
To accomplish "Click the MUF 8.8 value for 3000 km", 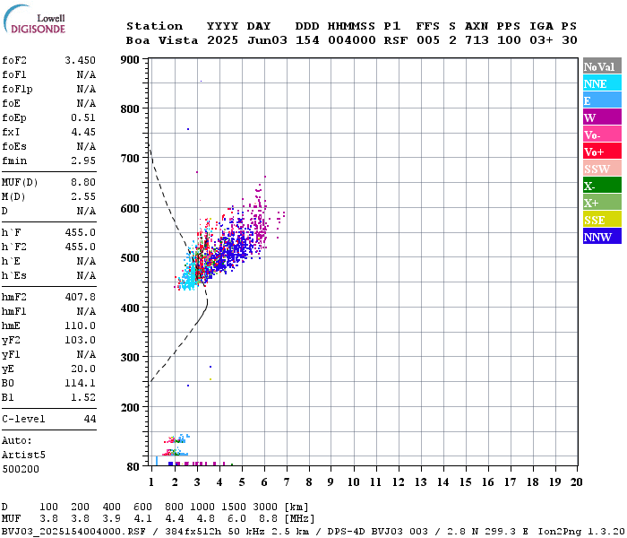I will (268, 519).
